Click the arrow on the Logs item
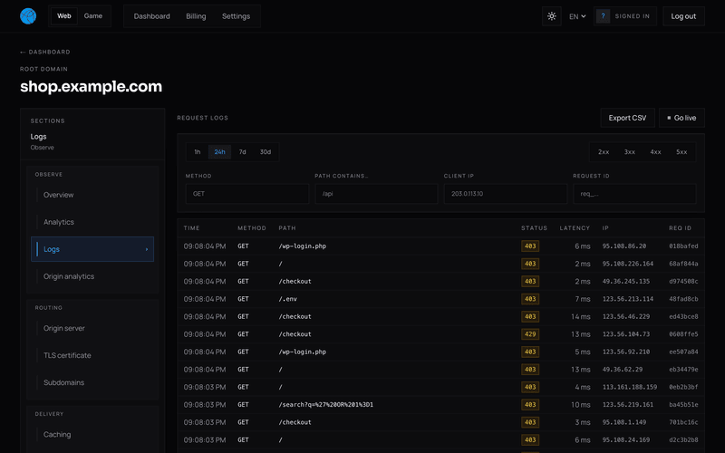The height and width of the screenshot is (453, 725). 147,249
